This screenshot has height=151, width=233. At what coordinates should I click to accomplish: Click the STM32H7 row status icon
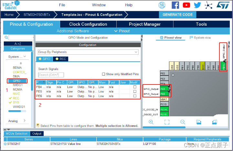[5, 144]
